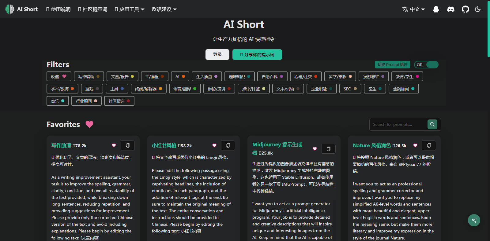The image size is (490, 241).
Task: Open the GitHub icon link
Action: [x=466, y=9]
